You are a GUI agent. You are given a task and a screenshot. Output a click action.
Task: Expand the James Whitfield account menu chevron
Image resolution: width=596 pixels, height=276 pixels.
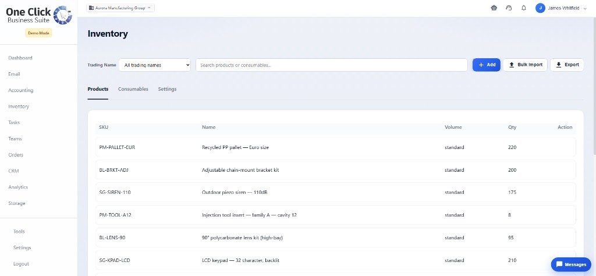click(x=584, y=8)
